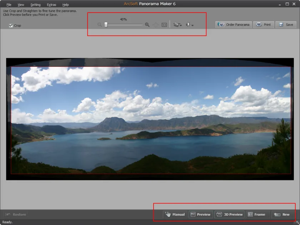Viewport: 300px width, 225px height.
Task: Open the Setting menu
Action: point(36,5)
